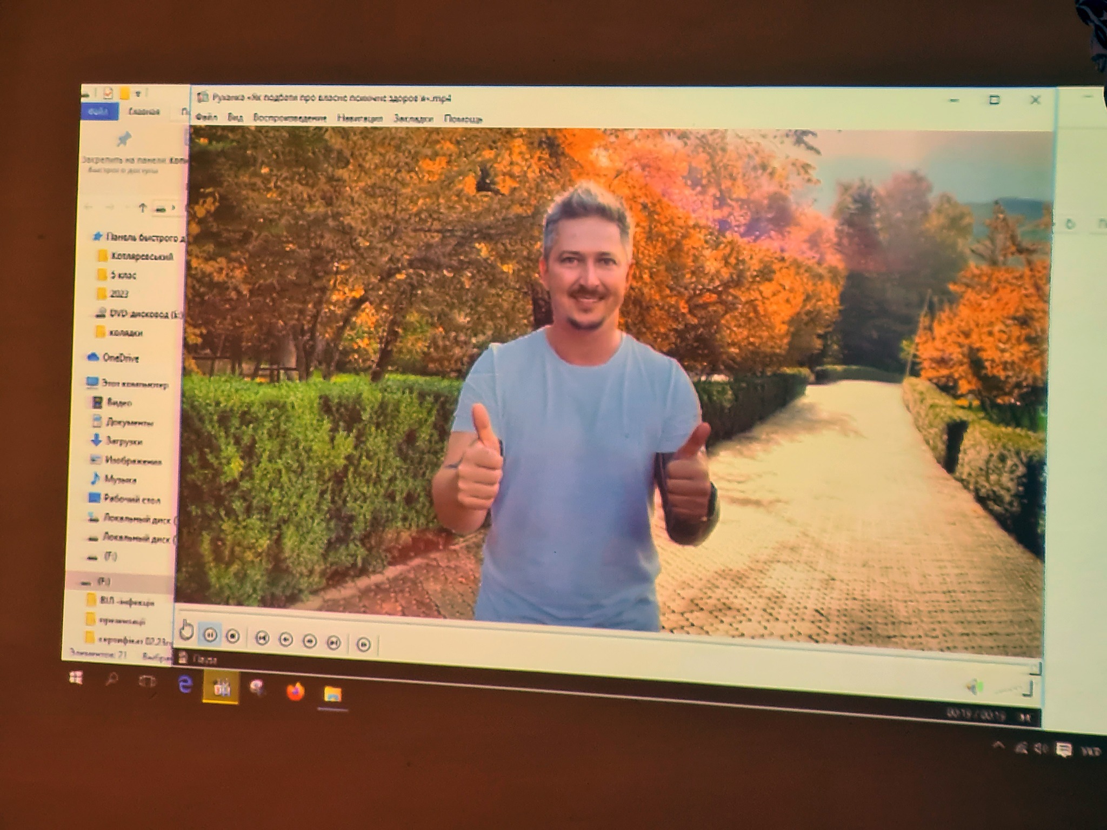This screenshot has width=1107, height=830.
Task: Show hidden system tray icons chevron
Action: [x=998, y=746]
